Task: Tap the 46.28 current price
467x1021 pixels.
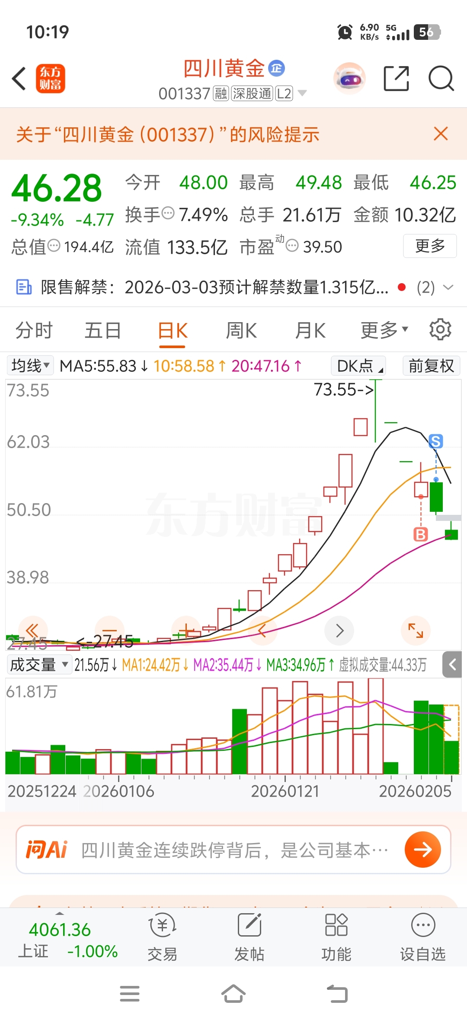Action: pyautogui.click(x=57, y=188)
